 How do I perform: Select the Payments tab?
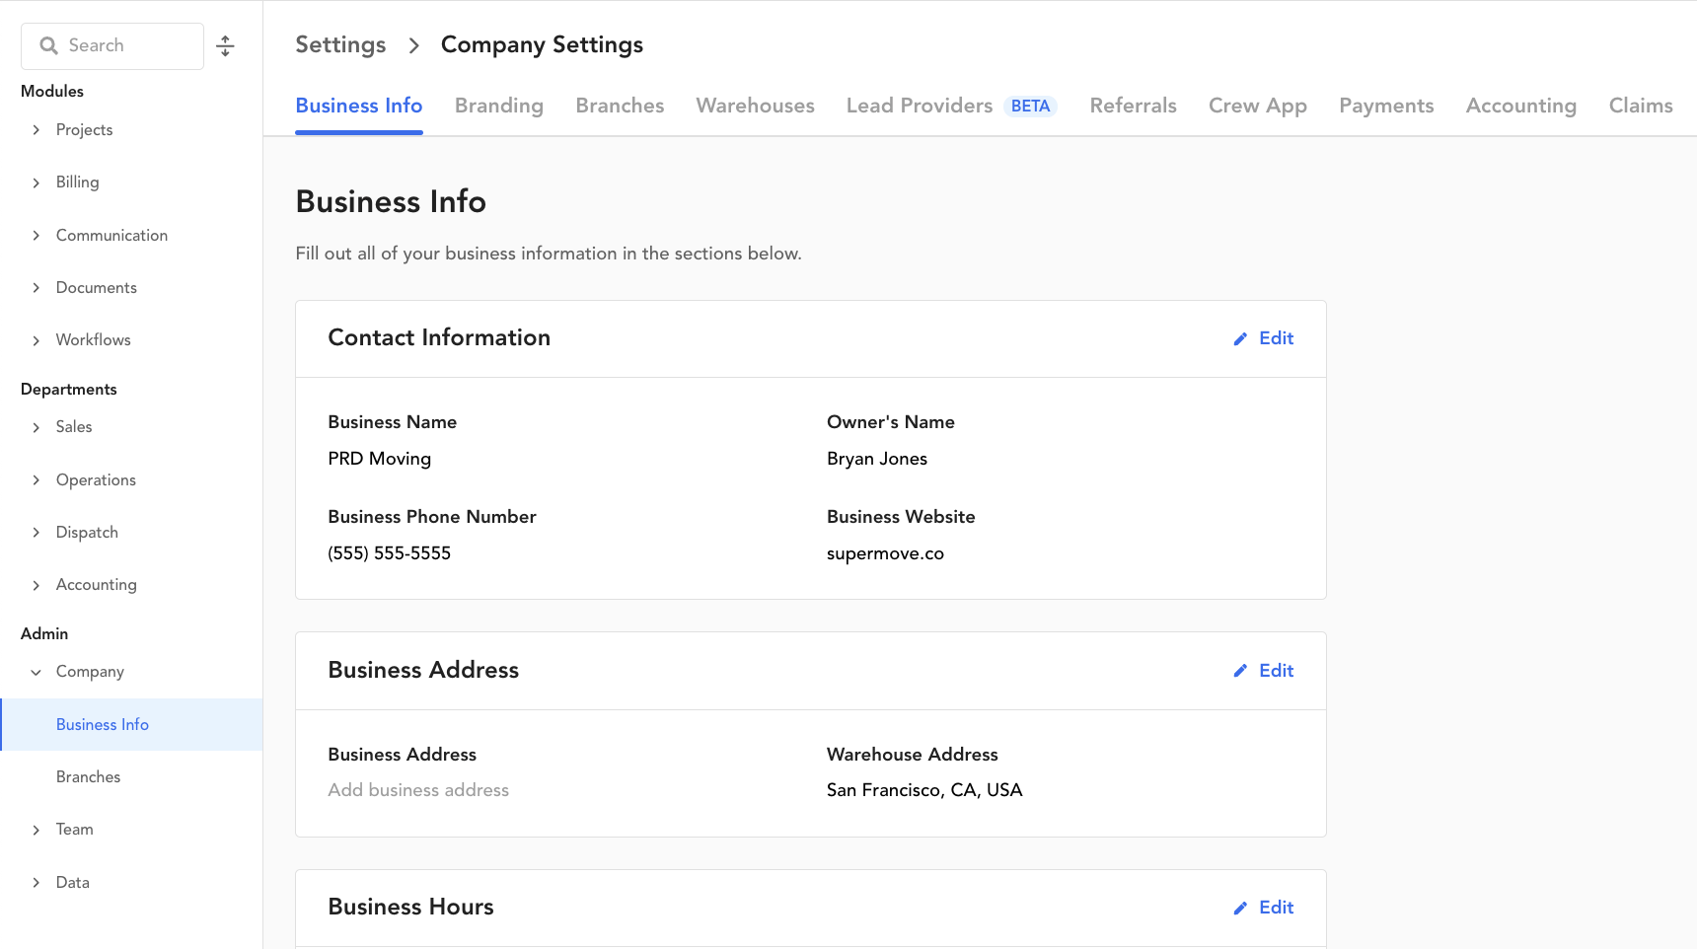coord(1385,106)
